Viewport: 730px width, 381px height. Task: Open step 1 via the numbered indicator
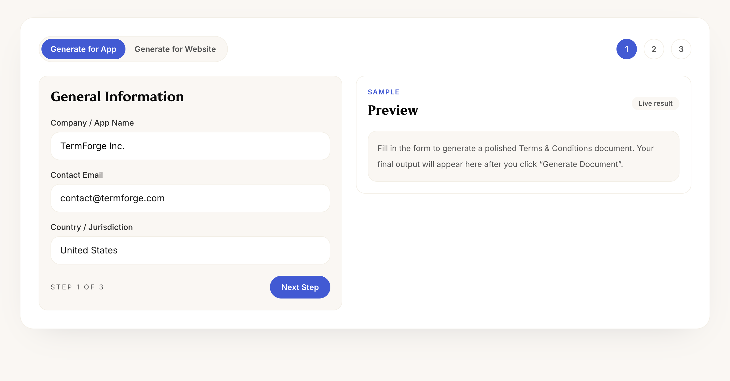tap(626, 49)
